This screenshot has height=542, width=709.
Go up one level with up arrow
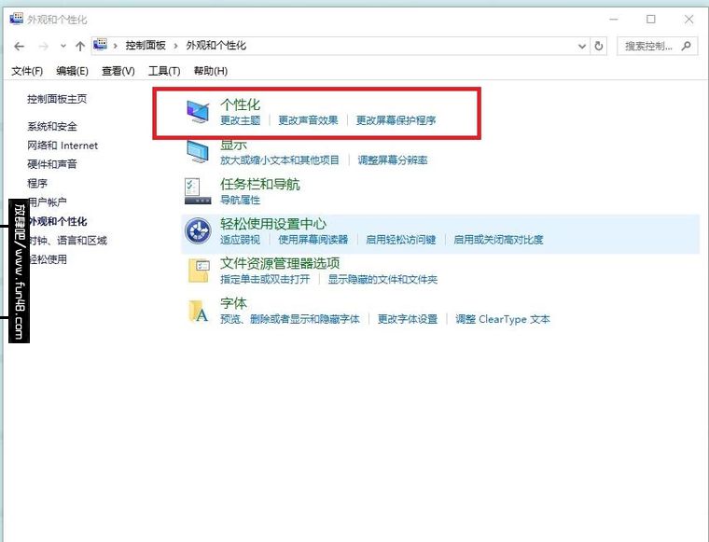point(80,46)
